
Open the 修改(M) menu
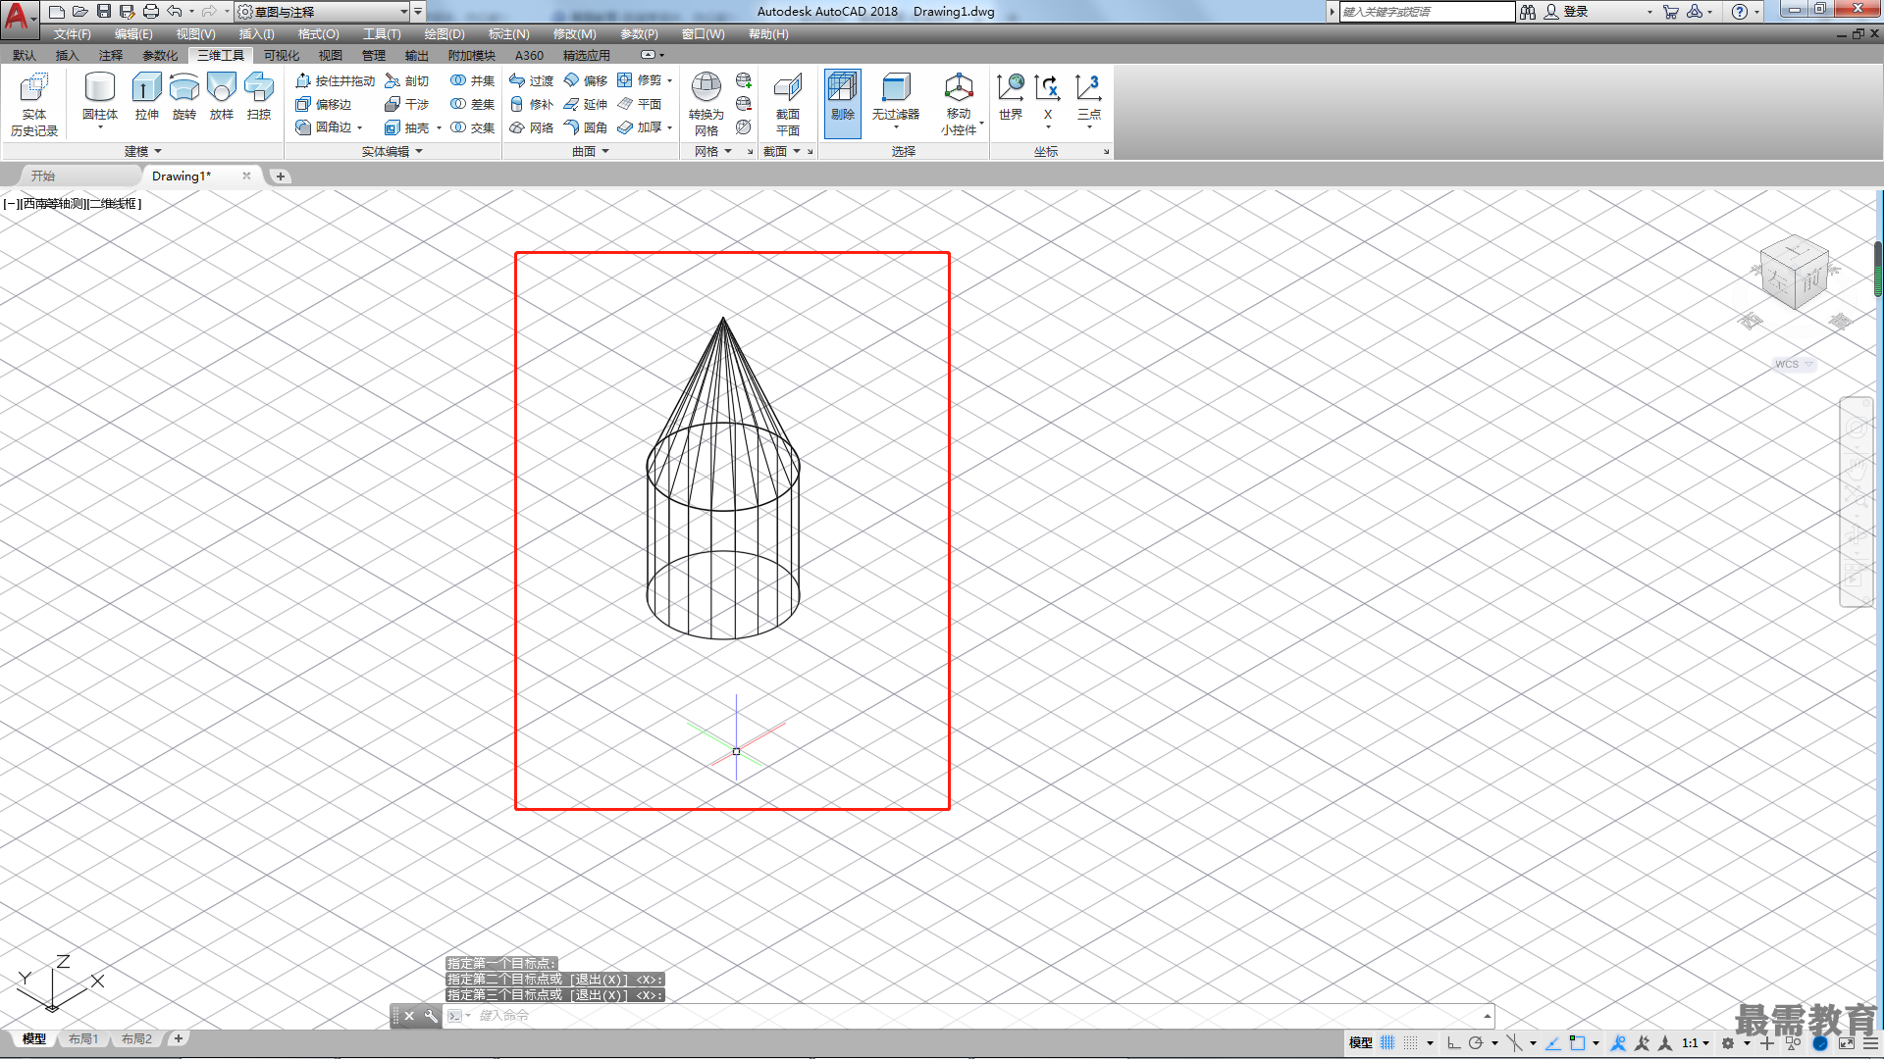pos(574,34)
